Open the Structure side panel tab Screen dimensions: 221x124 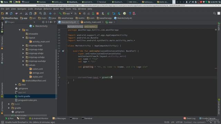coord(2,43)
